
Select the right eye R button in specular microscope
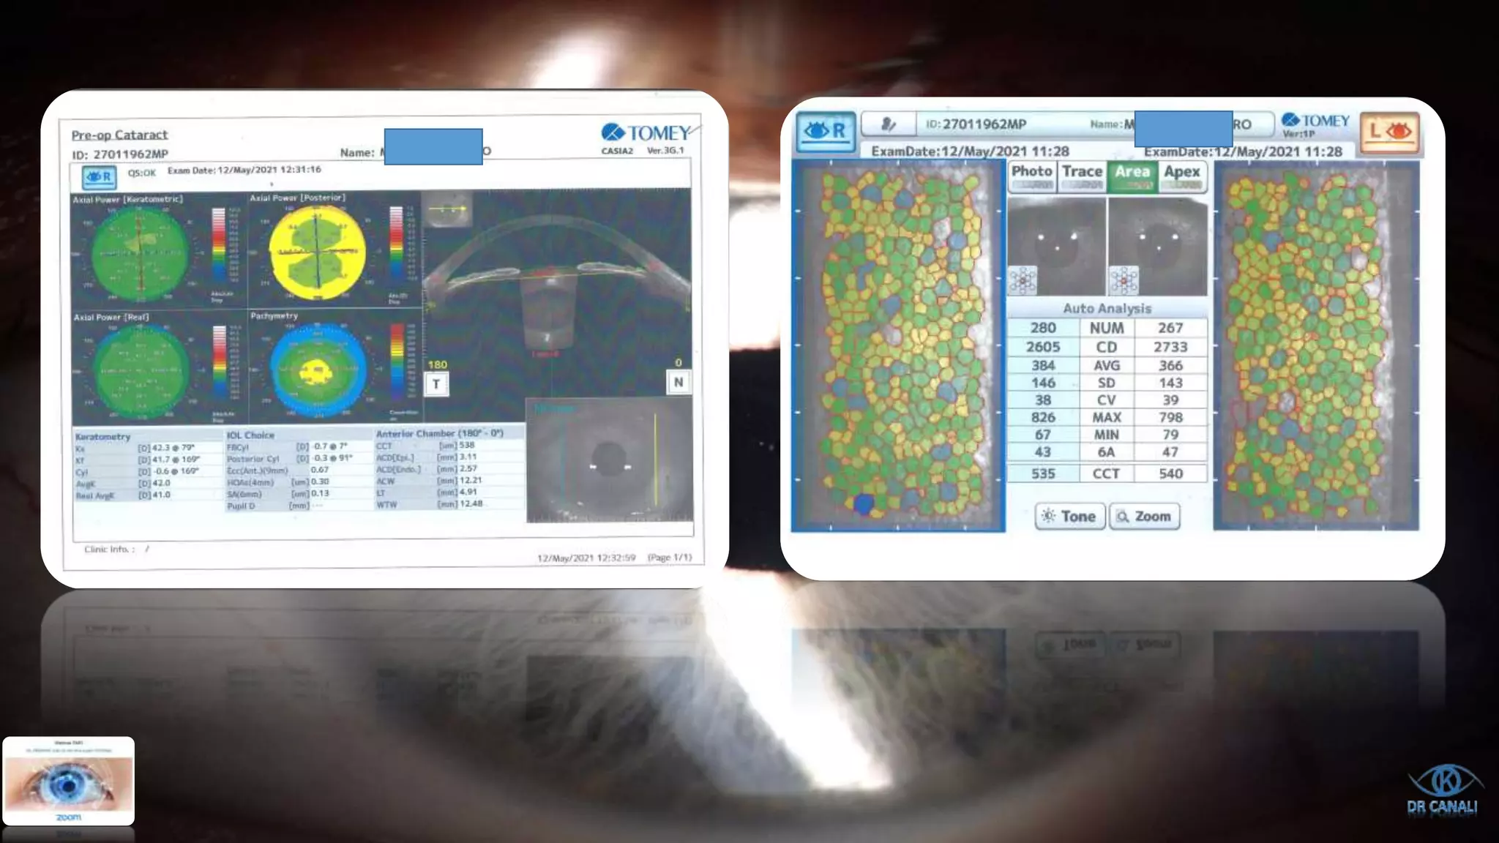[x=825, y=132]
